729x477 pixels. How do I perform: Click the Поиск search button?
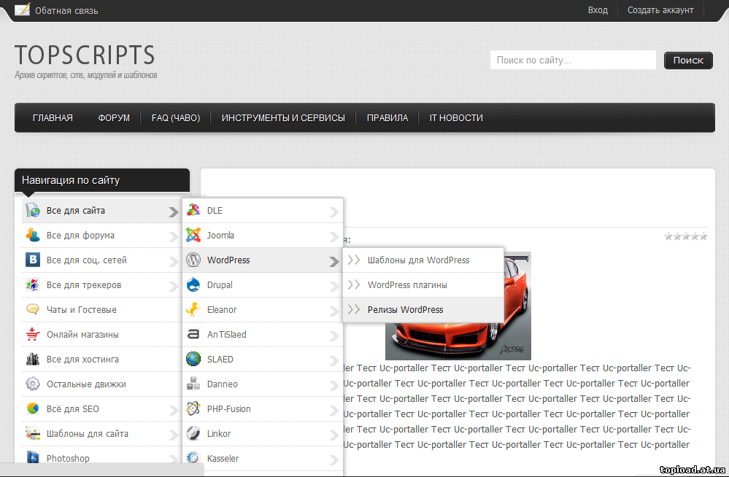[x=688, y=61]
